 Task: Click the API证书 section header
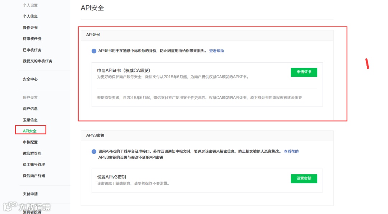(x=207, y=35)
